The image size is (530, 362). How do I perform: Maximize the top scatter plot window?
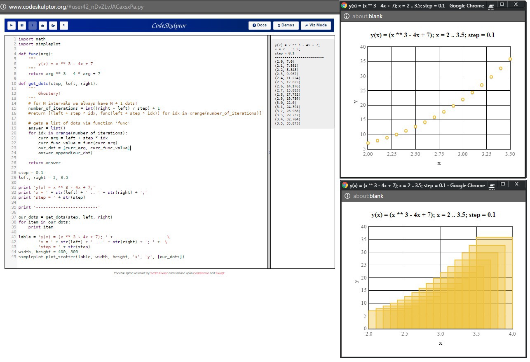[x=502, y=4]
